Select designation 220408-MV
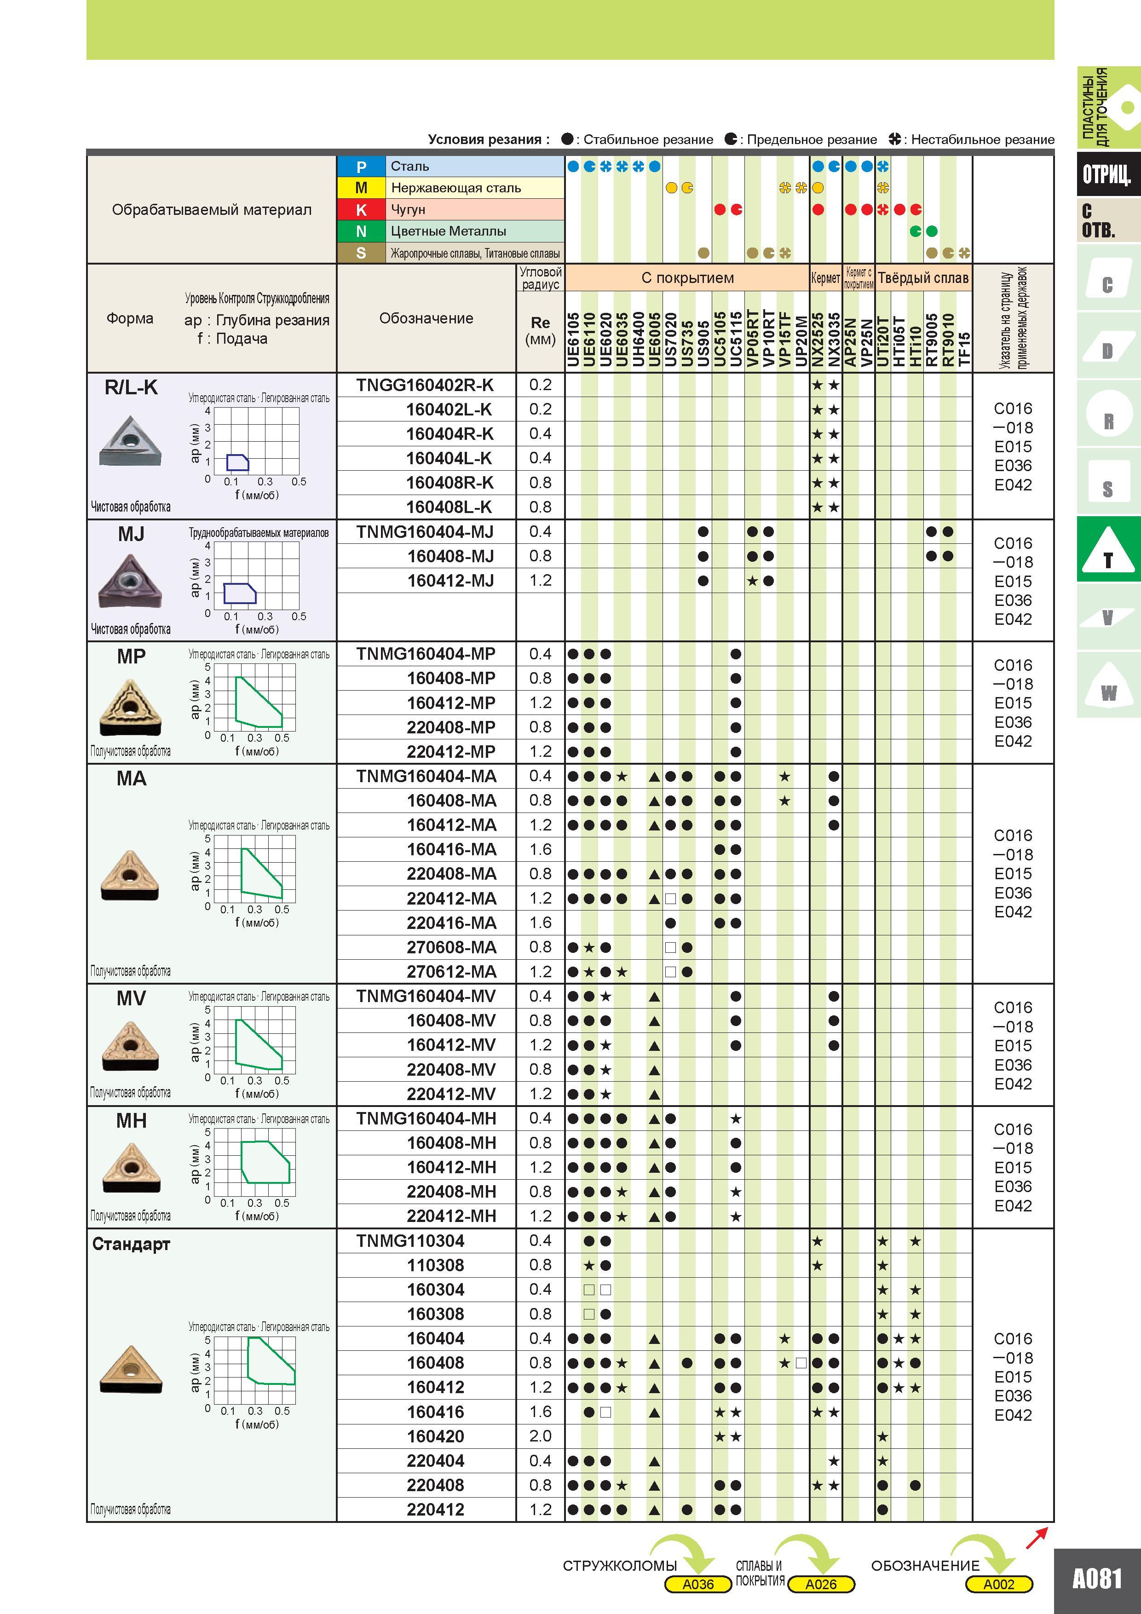The height and width of the screenshot is (1614, 1141). point(451,1069)
